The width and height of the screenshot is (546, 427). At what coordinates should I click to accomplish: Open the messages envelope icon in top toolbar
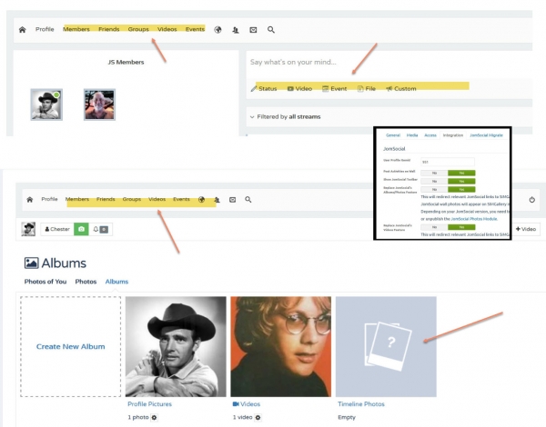click(x=253, y=30)
